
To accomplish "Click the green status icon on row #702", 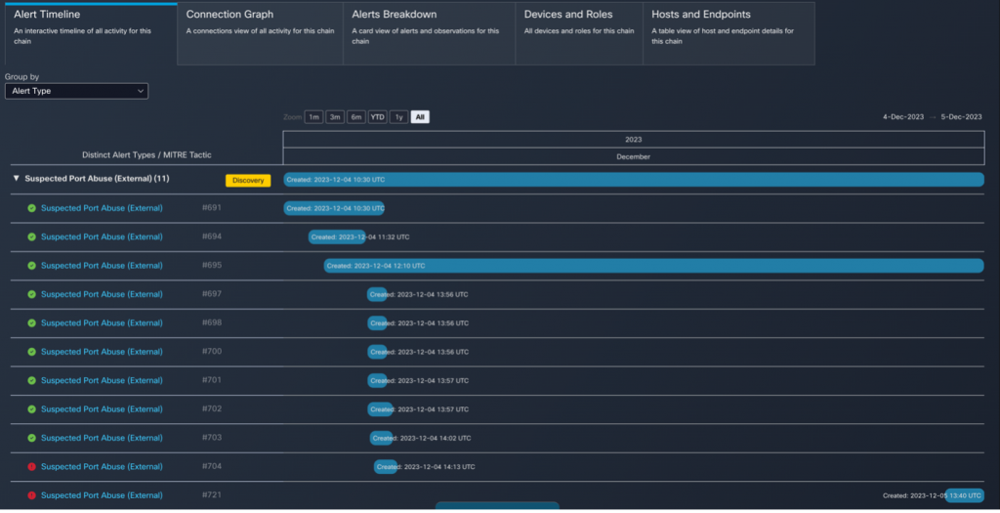I will tap(31, 409).
